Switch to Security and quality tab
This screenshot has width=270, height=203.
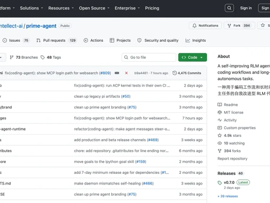pyautogui.click(x=158, y=40)
